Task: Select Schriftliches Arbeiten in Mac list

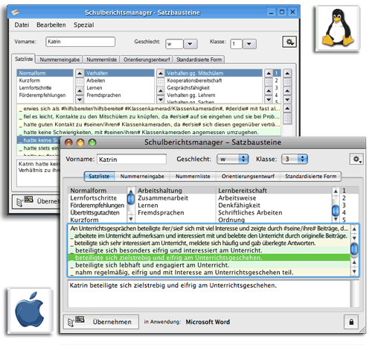Action: point(274,212)
